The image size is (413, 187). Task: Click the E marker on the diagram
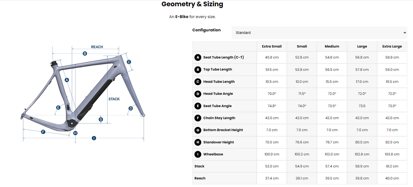pyautogui.click(x=58, y=107)
